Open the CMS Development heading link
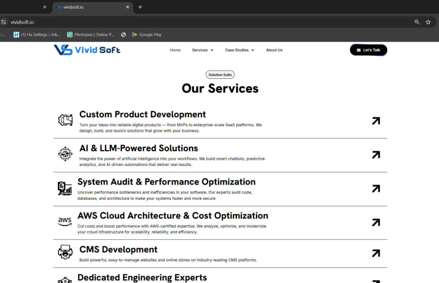Screen dimensions: 439x283 click(119, 249)
